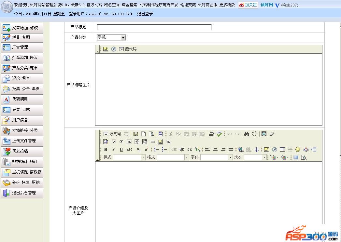The image size is (341, 242).
Task: Insert a table using the table icon
Action: click(282, 150)
